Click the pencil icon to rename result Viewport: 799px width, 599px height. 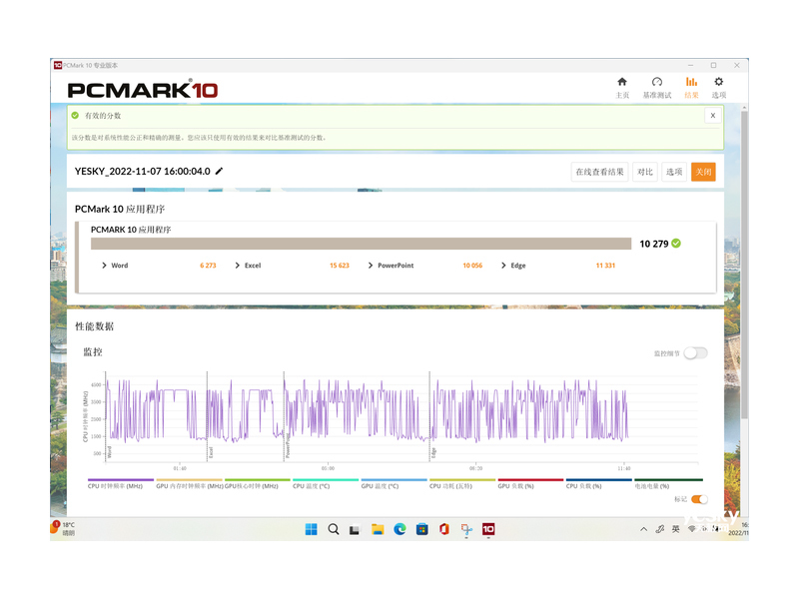coord(219,171)
